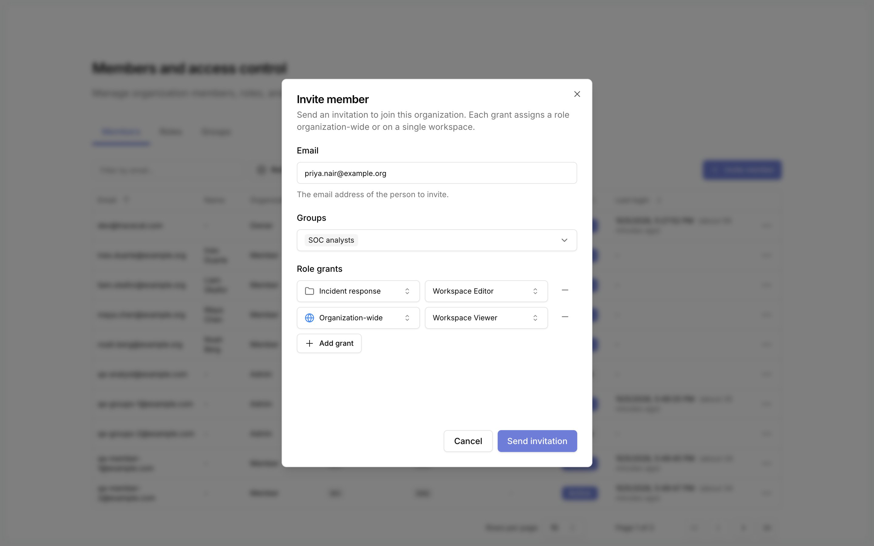Open the Workspace Editor role dropdown
874x546 pixels.
[x=486, y=291]
